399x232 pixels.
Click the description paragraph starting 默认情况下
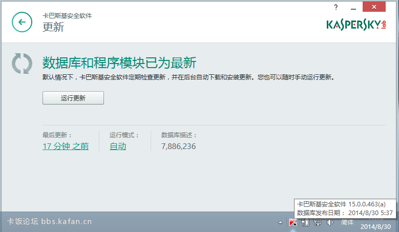(x=188, y=77)
